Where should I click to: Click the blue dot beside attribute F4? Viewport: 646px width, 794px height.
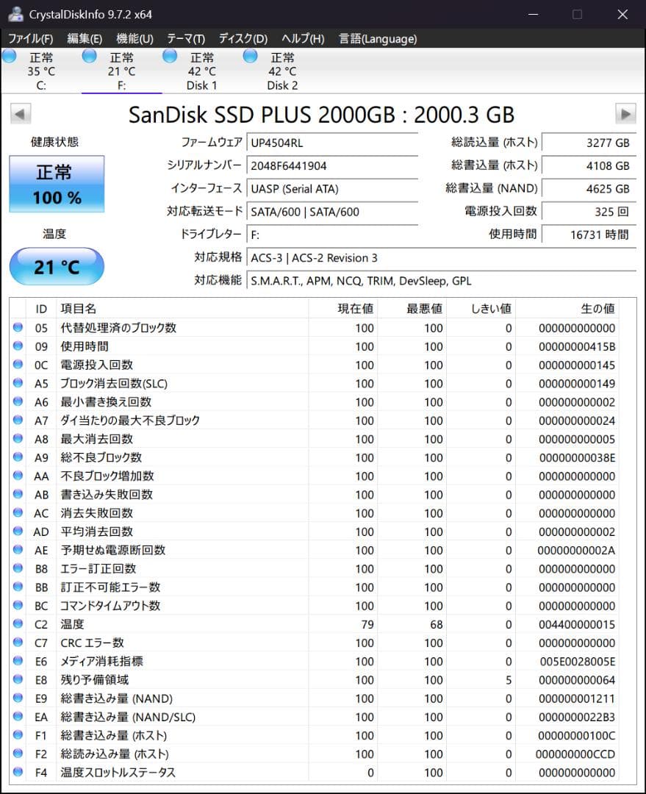coord(18,773)
